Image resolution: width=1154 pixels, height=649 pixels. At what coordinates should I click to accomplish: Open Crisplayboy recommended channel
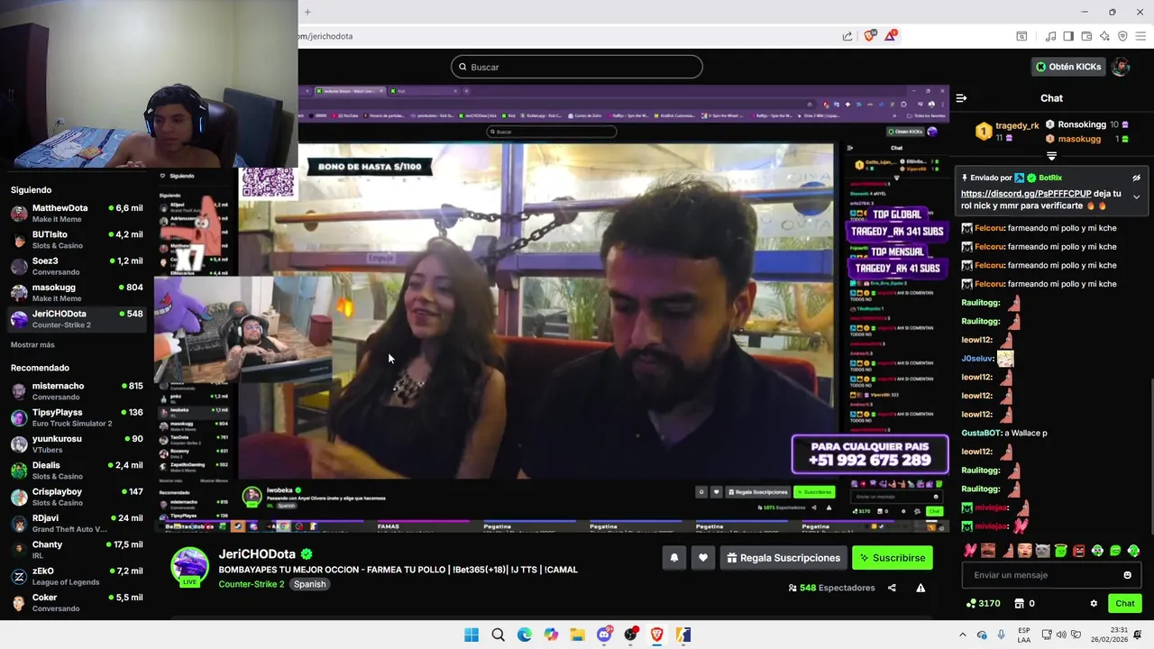pyautogui.click(x=76, y=497)
